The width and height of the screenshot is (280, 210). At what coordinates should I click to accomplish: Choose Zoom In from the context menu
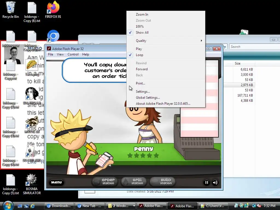click(x=166, y=14)
